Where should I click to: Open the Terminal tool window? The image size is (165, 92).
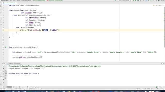[30, 87]
